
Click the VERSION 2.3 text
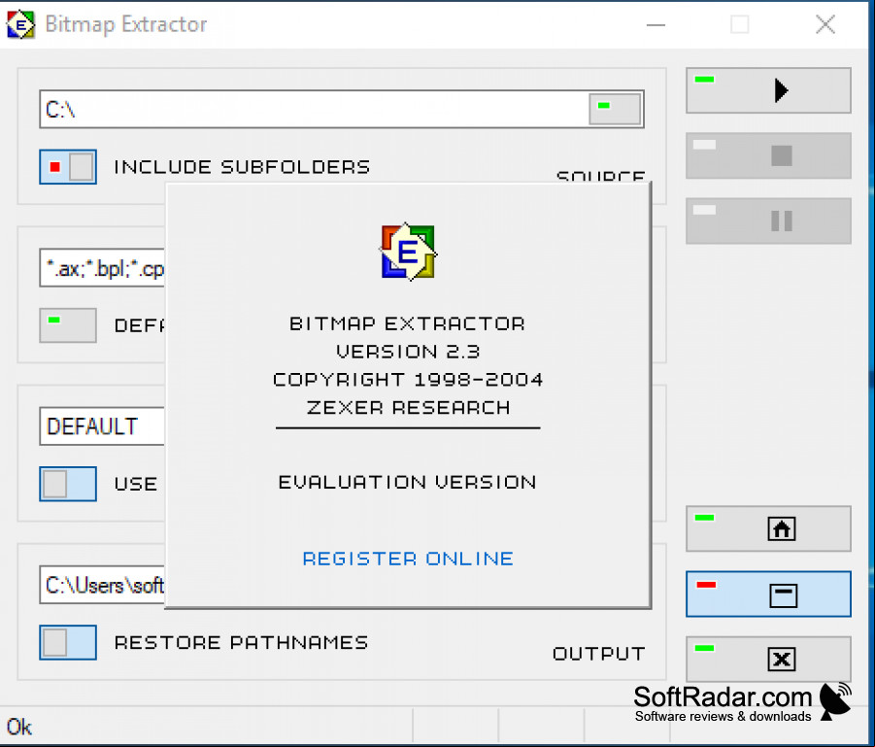click(x=408, y=352)
